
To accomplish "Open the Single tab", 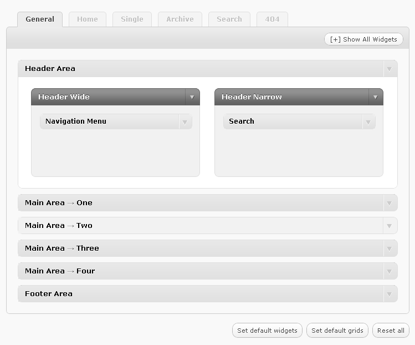I will pyautogui.click(x=132, y=19).
